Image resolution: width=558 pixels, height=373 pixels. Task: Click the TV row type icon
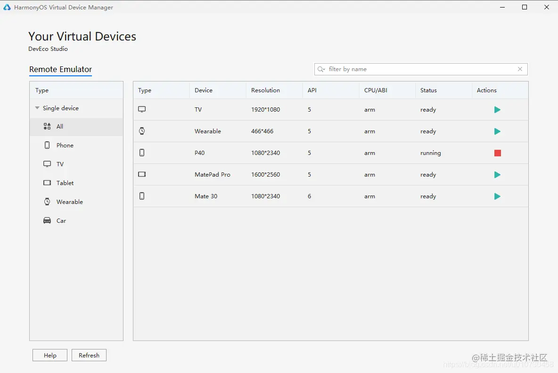(142, 109)
